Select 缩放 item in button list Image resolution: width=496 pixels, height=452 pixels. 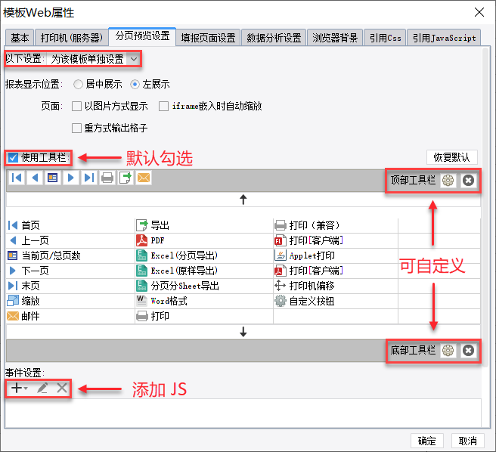(70, 301)
